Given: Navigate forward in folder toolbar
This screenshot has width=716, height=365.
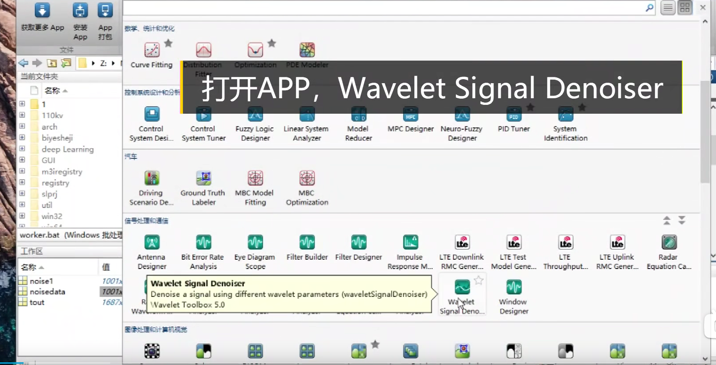Looking at the screenshot, I should pyautogui.click(x=37, y=63).
